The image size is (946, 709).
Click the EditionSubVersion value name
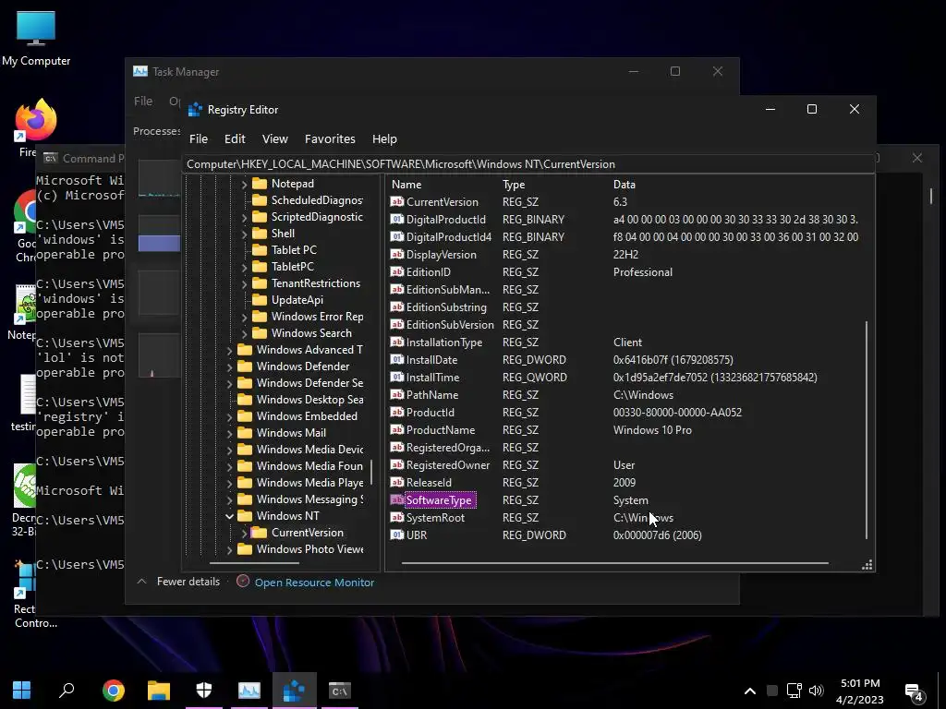tap(450, 324)
